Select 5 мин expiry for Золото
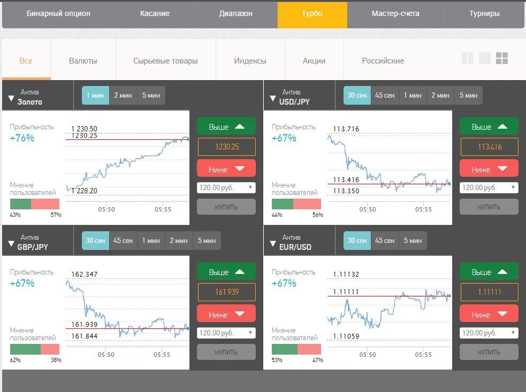The width and height of the screenshot is (526, 392). click(x=151, y=96)
